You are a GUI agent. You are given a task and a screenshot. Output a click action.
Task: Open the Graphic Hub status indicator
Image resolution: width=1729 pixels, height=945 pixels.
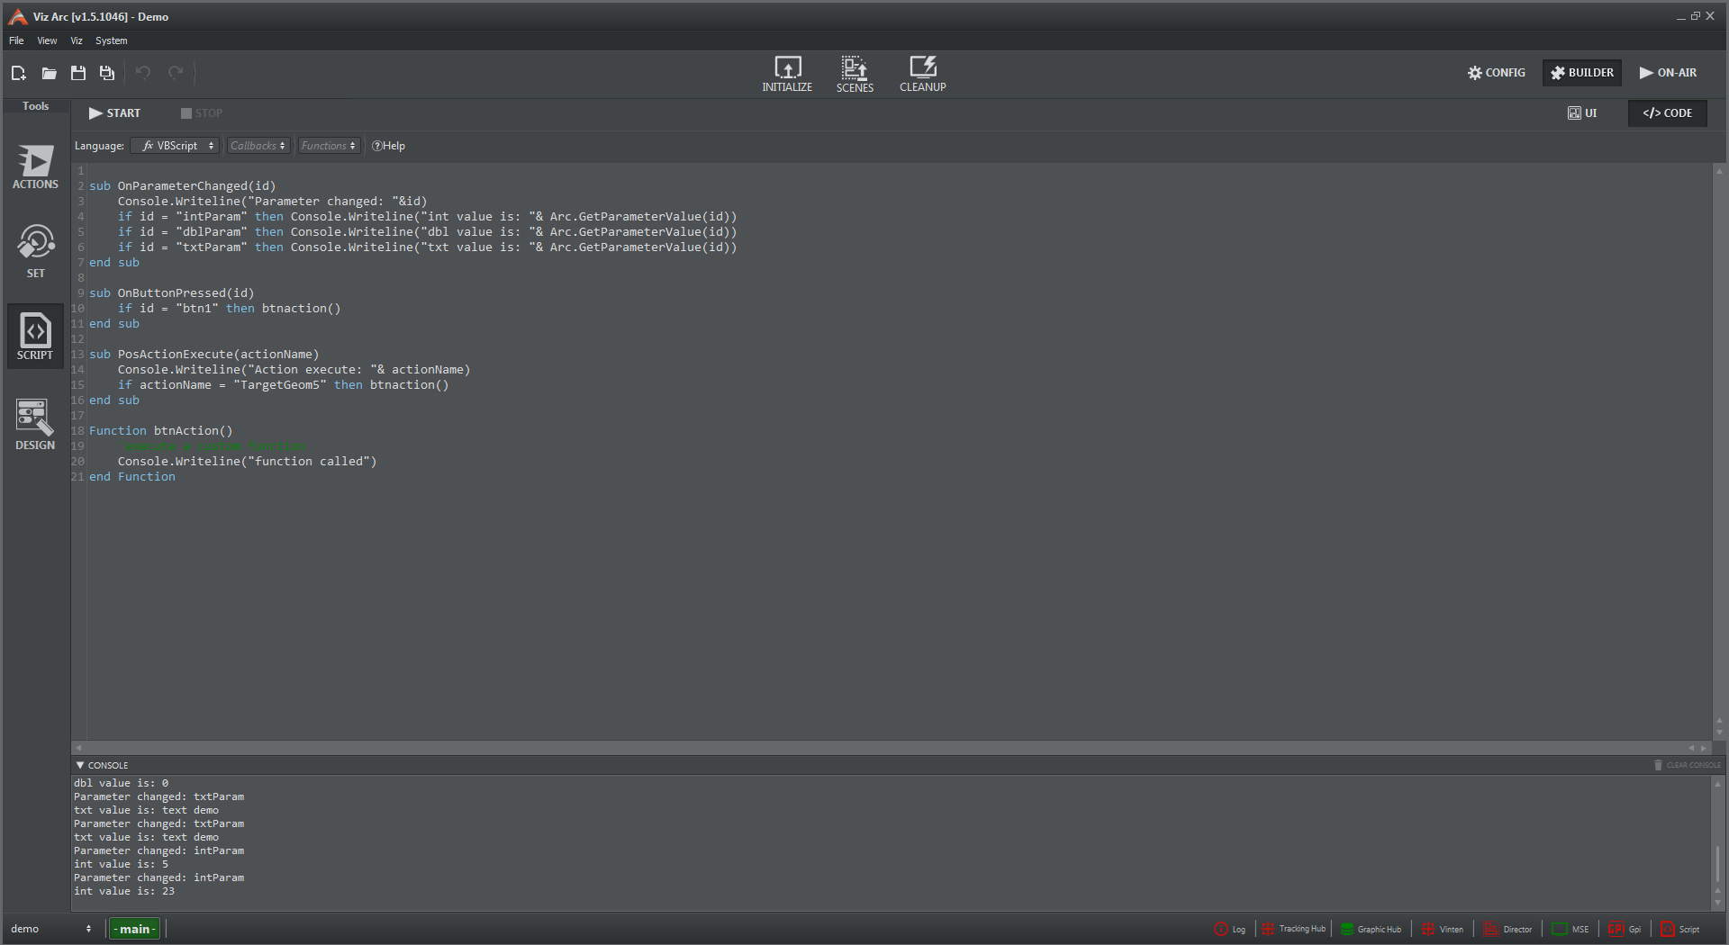pyautogui.click(x=1371, y=929)
